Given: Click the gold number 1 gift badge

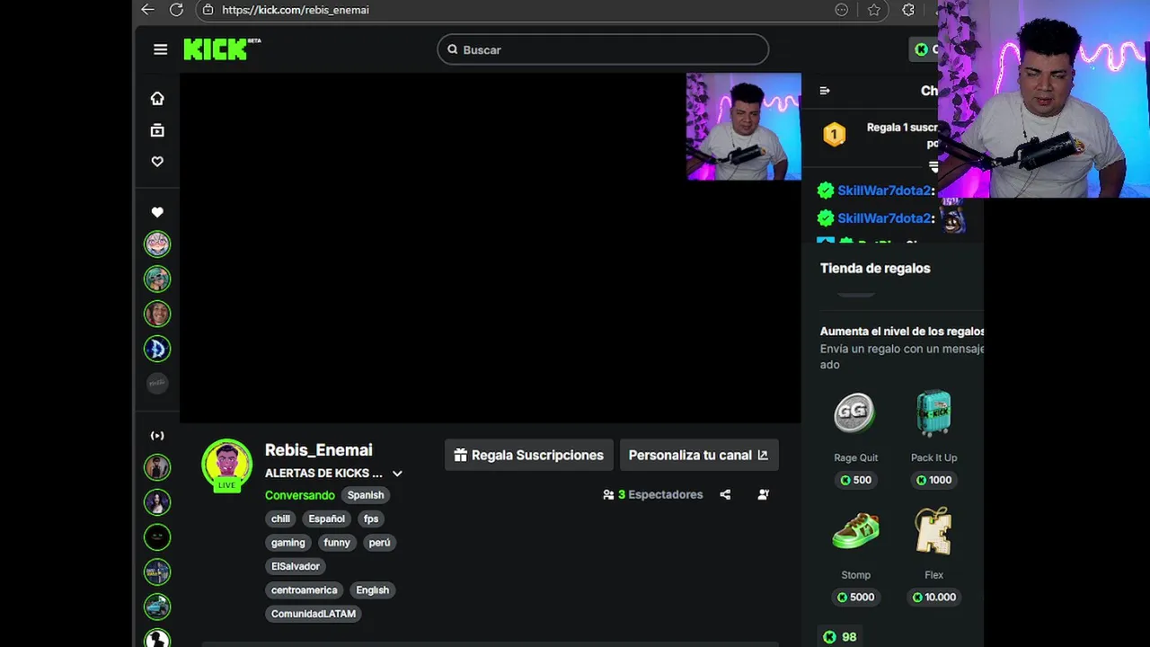Looking at the screenshot, I should click(x=835, y=135).
